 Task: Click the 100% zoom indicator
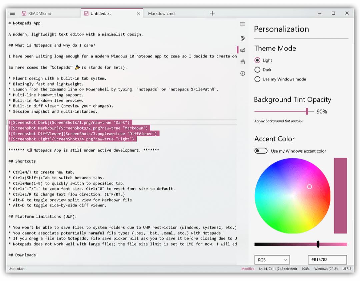click(305, 269)
